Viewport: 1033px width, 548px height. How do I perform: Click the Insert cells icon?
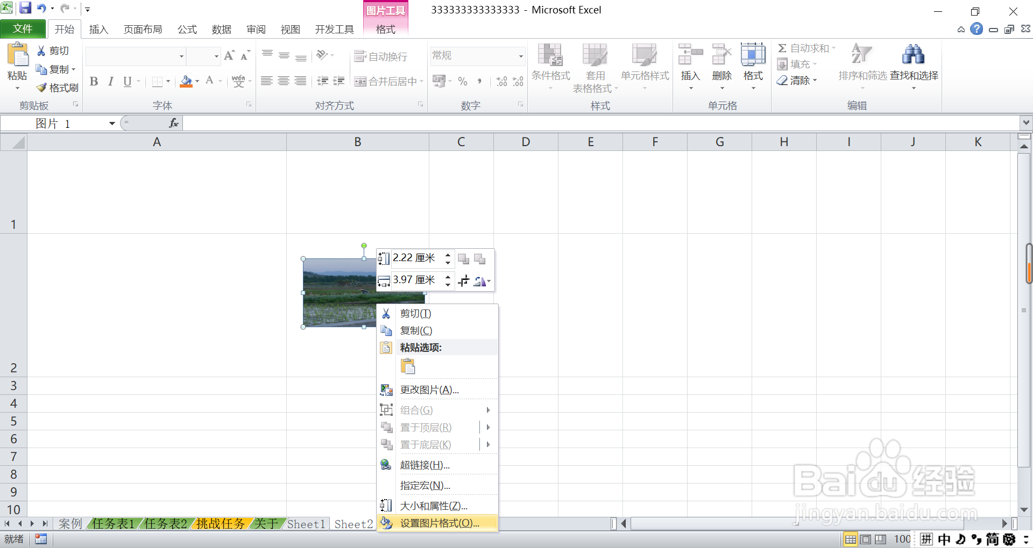click(x=690, y=54)
